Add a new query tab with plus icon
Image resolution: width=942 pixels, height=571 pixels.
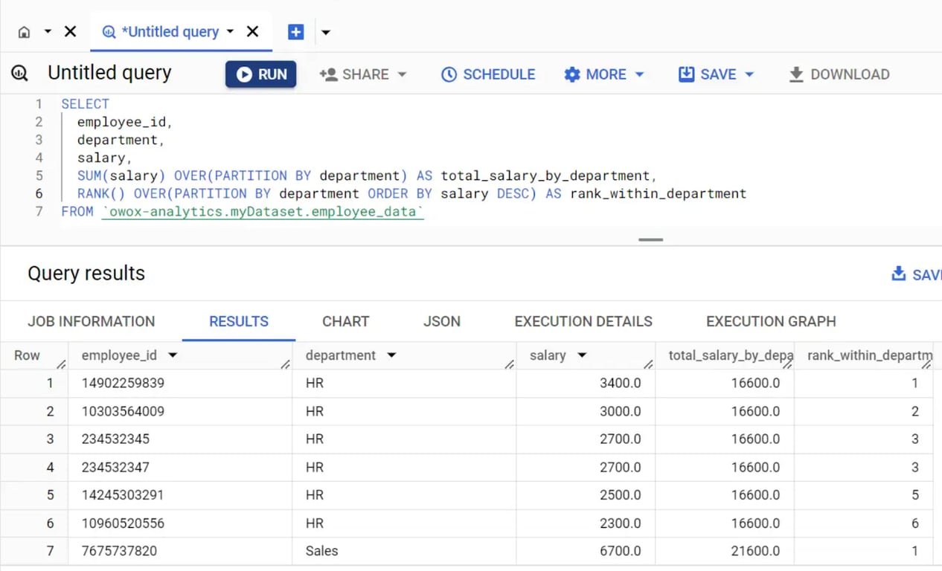(x=295, y=32)
